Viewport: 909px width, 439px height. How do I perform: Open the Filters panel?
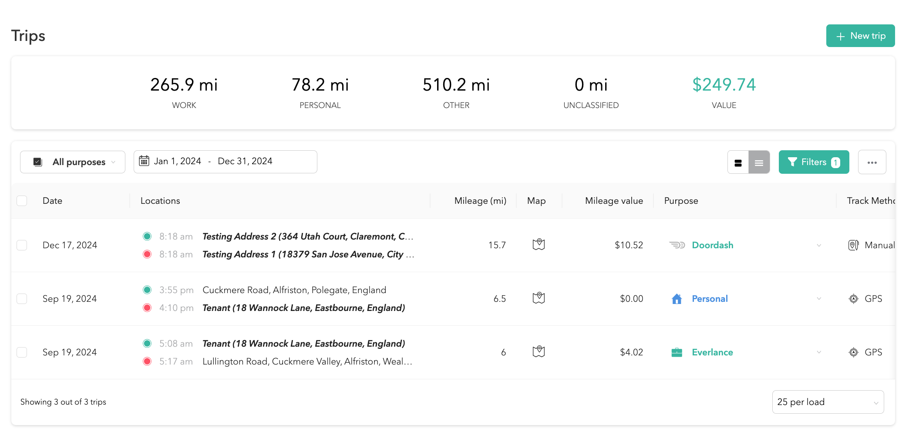[813, 162]
